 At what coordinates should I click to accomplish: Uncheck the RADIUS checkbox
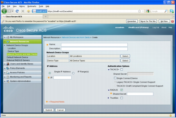(122, 90)
